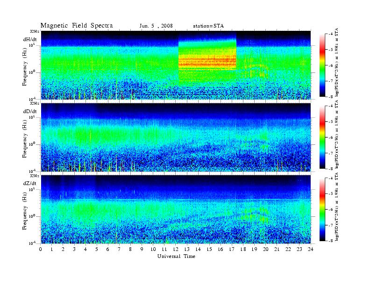Click the "32Hz" label of the dH/dt panel
370x286 pixels.
[35, 32]
